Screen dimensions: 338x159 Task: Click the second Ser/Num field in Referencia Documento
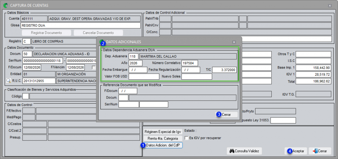pyautogui.click(x=154, y=104)
